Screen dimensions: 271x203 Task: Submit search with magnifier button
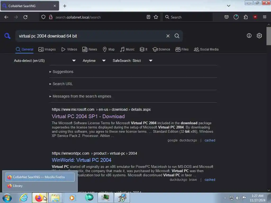click(177, 36)
